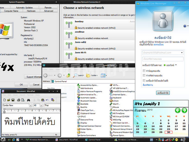The image size is (189, 142).
Task: Select day 30 in the calendar
Action: click(x=168, y=132)
